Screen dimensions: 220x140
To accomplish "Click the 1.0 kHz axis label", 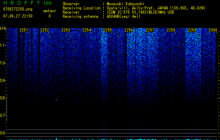I will (x=3, y=63).
